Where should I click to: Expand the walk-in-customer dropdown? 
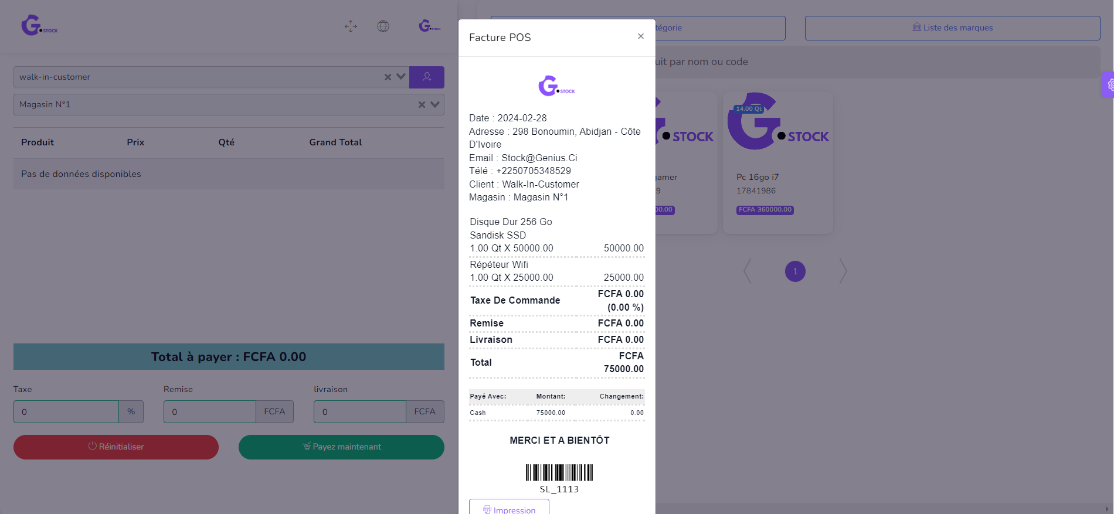pyautogui.click(x=401, y=77)
